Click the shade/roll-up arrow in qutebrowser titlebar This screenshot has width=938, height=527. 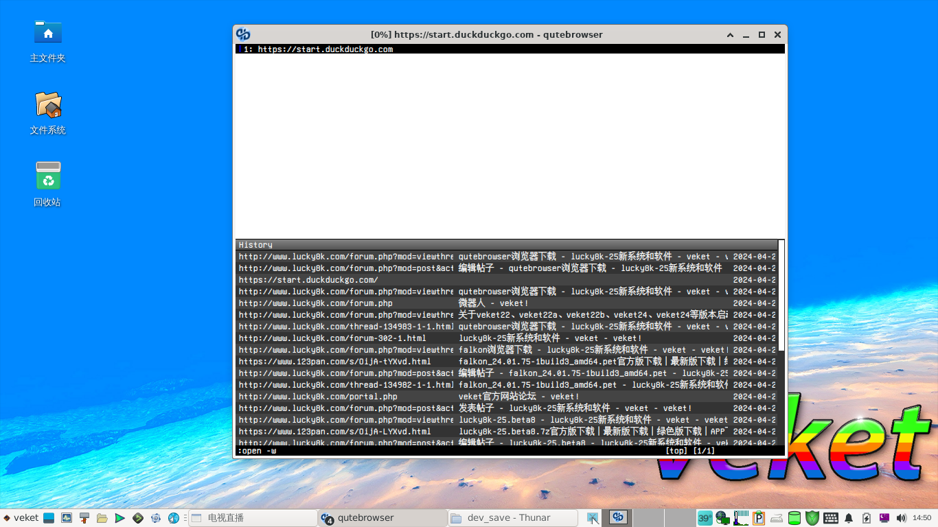(x=731, y=34)
